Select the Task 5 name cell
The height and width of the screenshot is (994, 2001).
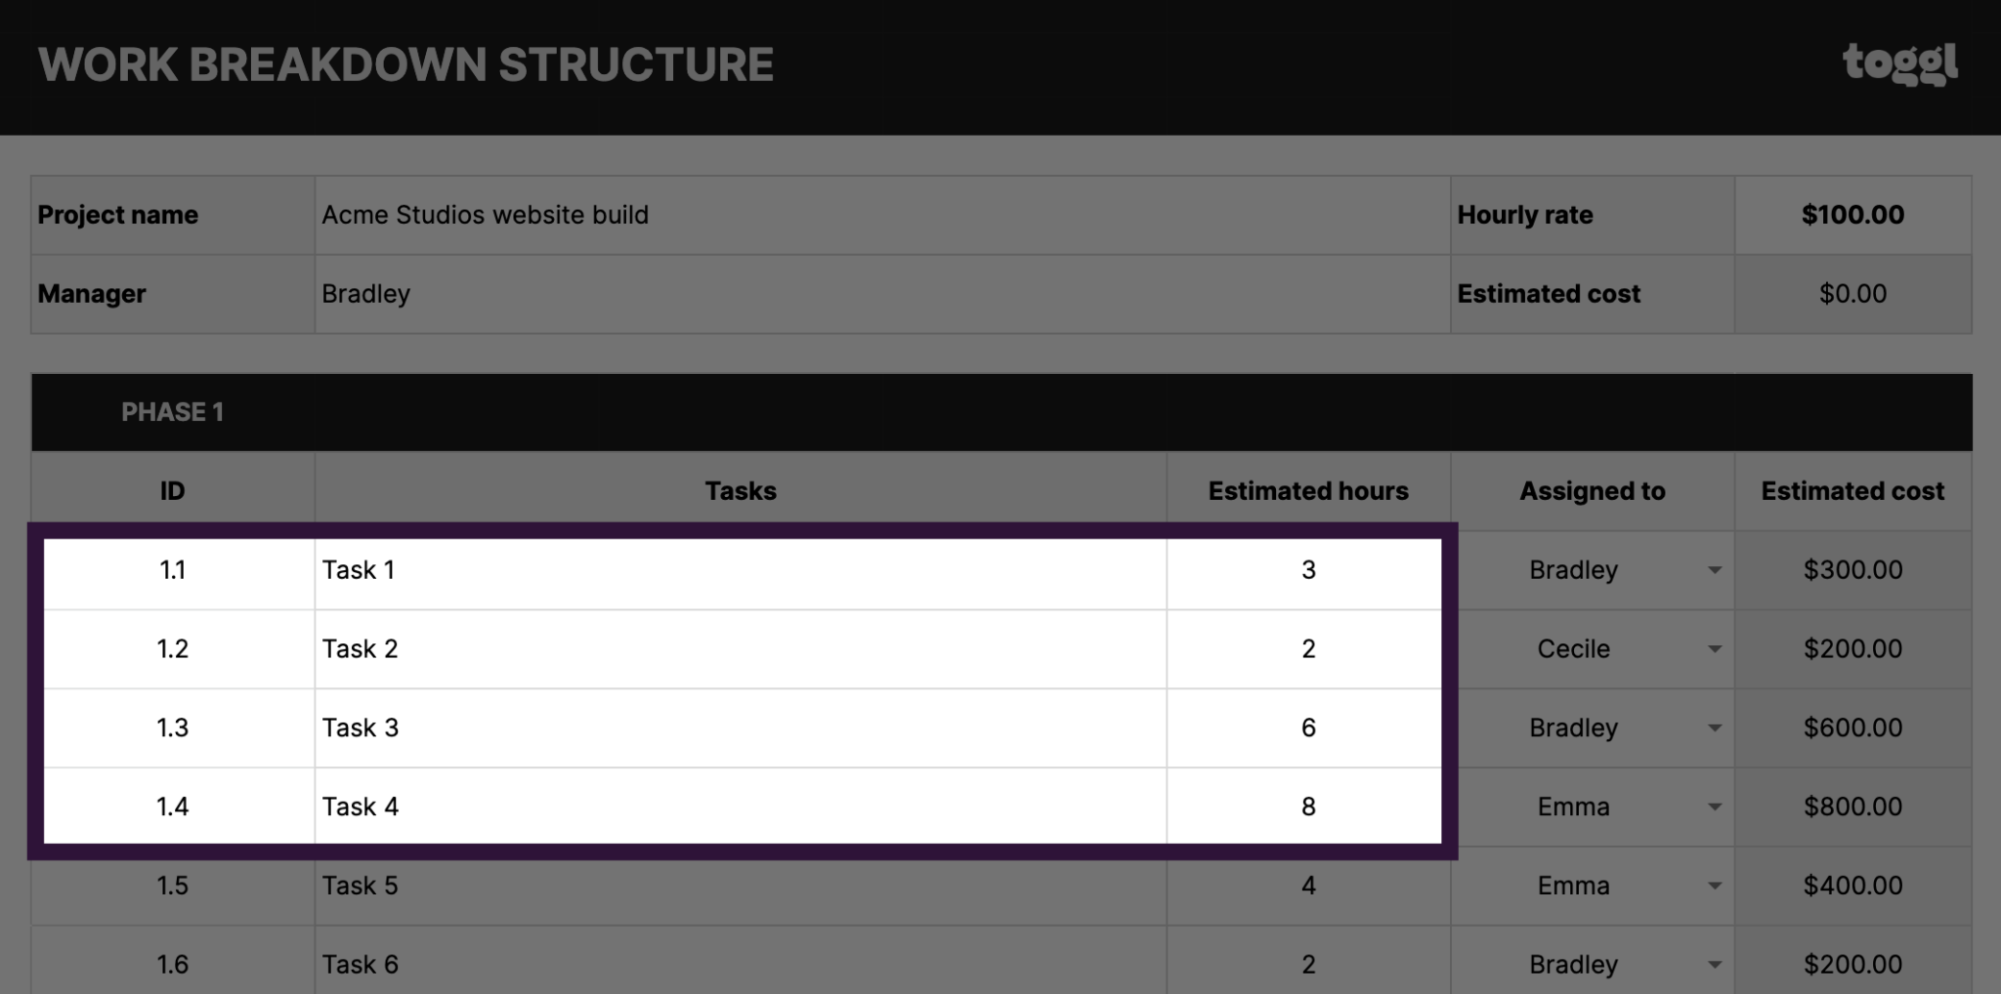coord(740,887)
